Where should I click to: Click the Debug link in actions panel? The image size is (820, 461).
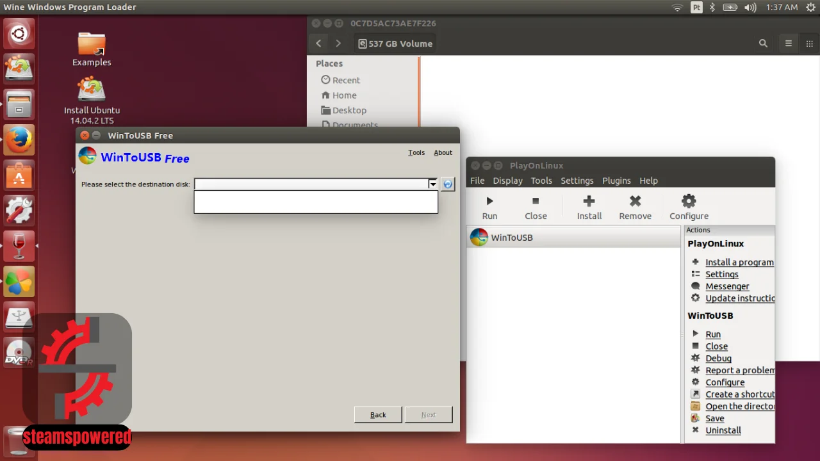coord(718,359)
